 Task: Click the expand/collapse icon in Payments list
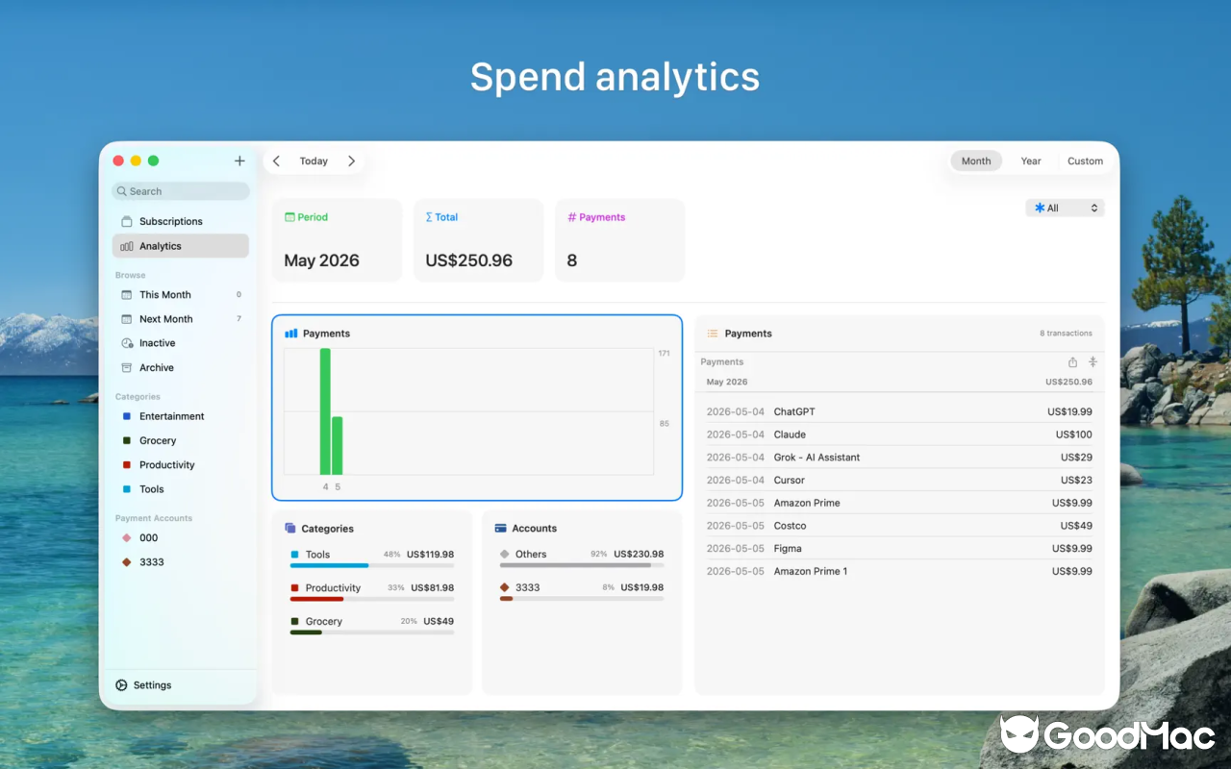pyautogui.click(x=1093, y=362)
